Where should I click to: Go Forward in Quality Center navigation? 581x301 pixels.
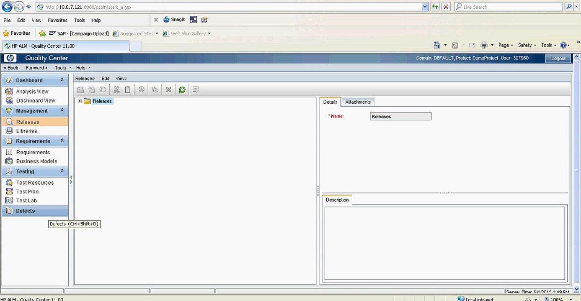(x=36, y=68)
